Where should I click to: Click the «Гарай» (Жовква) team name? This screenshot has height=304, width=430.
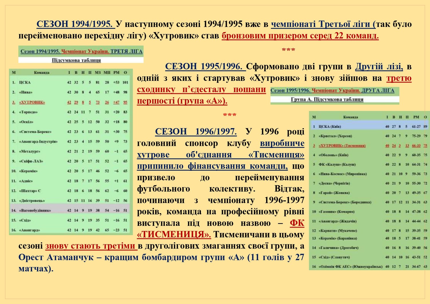[x=334, y=193]
